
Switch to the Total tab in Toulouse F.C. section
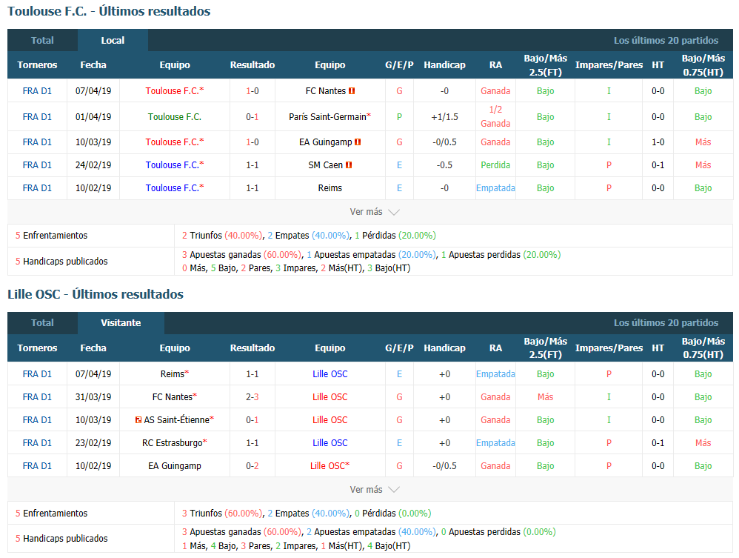point(42,41)
